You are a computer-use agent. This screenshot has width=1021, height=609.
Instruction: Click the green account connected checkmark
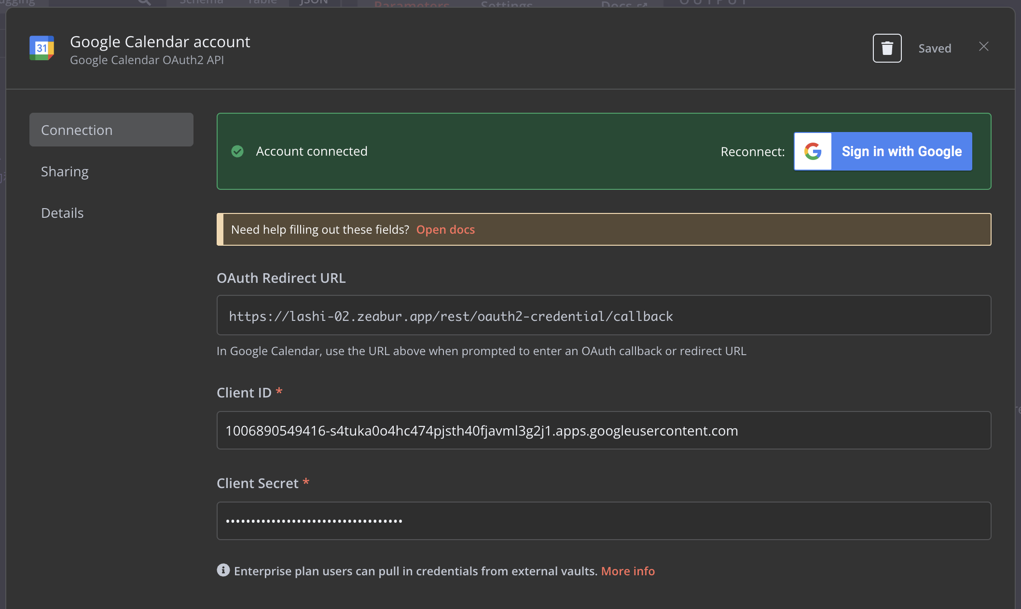237,151
